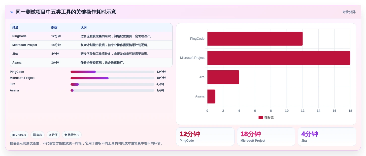Click the 表格 tag chip

point(38,135)
